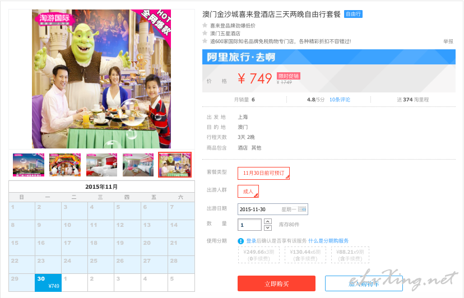Decrease quantity with the down arrow

[x=267, y=227]
